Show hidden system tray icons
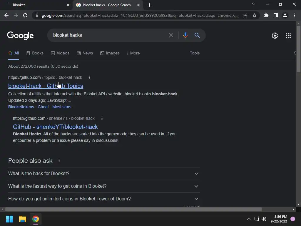Viewport: 301px width, 226px height. [248, 219]
